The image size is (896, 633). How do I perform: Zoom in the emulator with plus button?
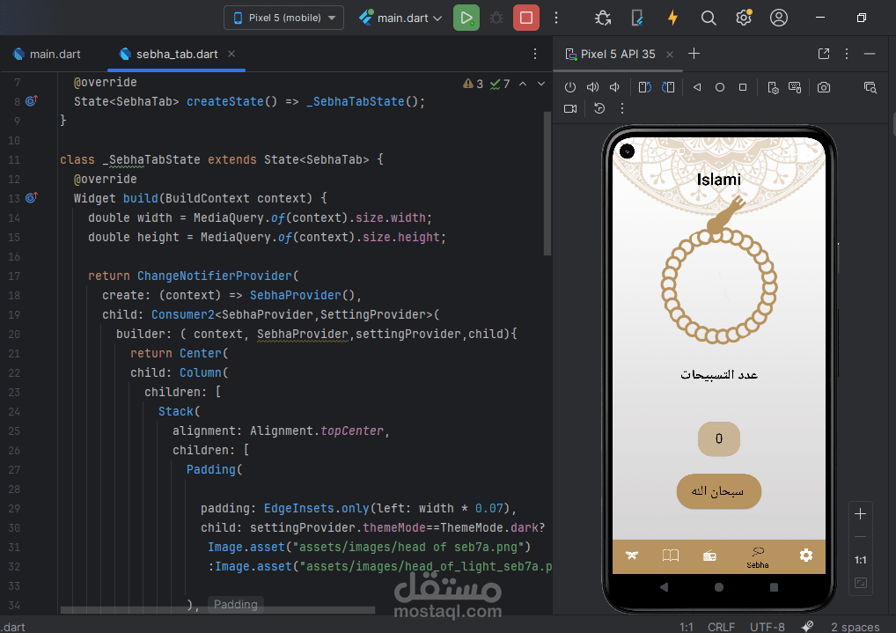click(x=860, y=514)
